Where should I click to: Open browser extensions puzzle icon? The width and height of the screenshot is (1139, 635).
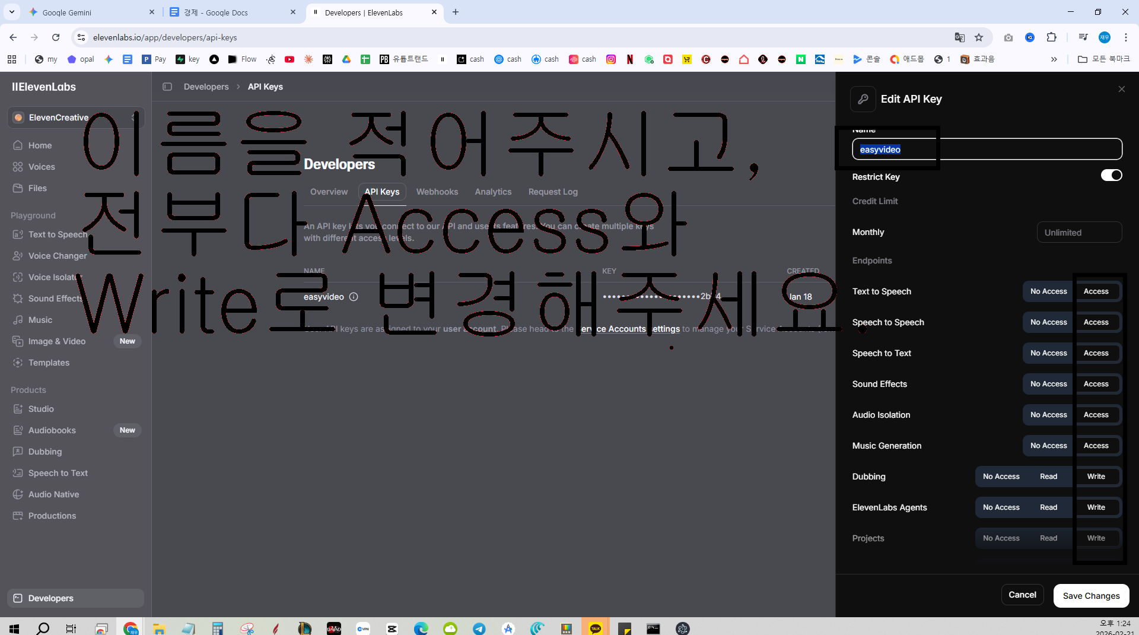(x=1051, y=37)
